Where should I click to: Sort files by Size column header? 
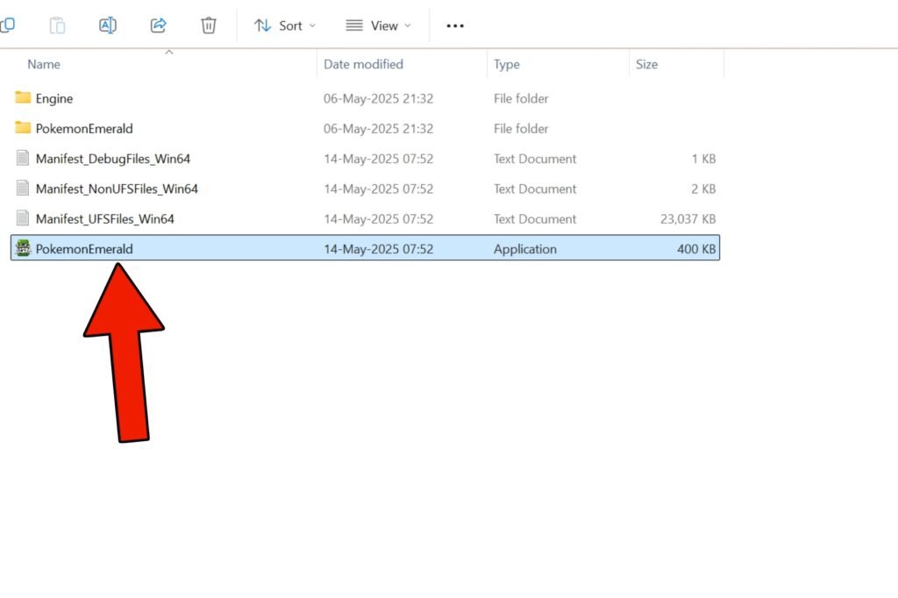coord(646,64)
